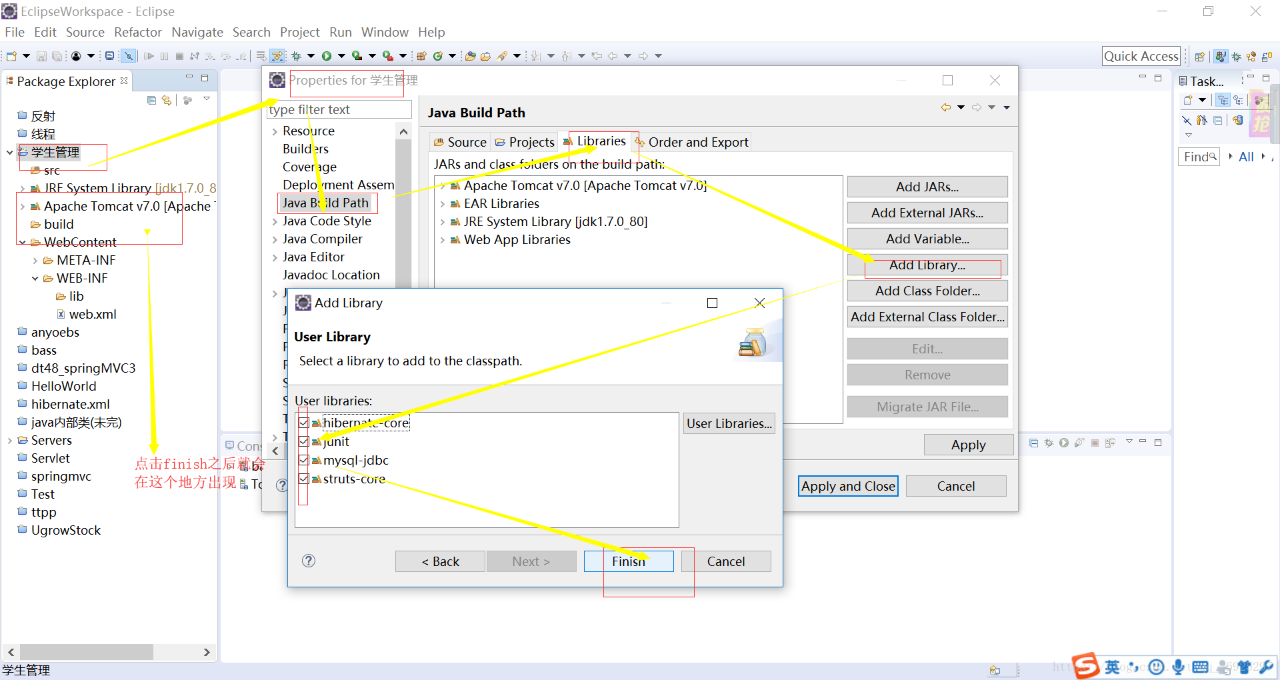The width and height of the screenshot is (1280, 680).
Task: Click the microphone icon in the IME bar
Action: [1178, 667]
